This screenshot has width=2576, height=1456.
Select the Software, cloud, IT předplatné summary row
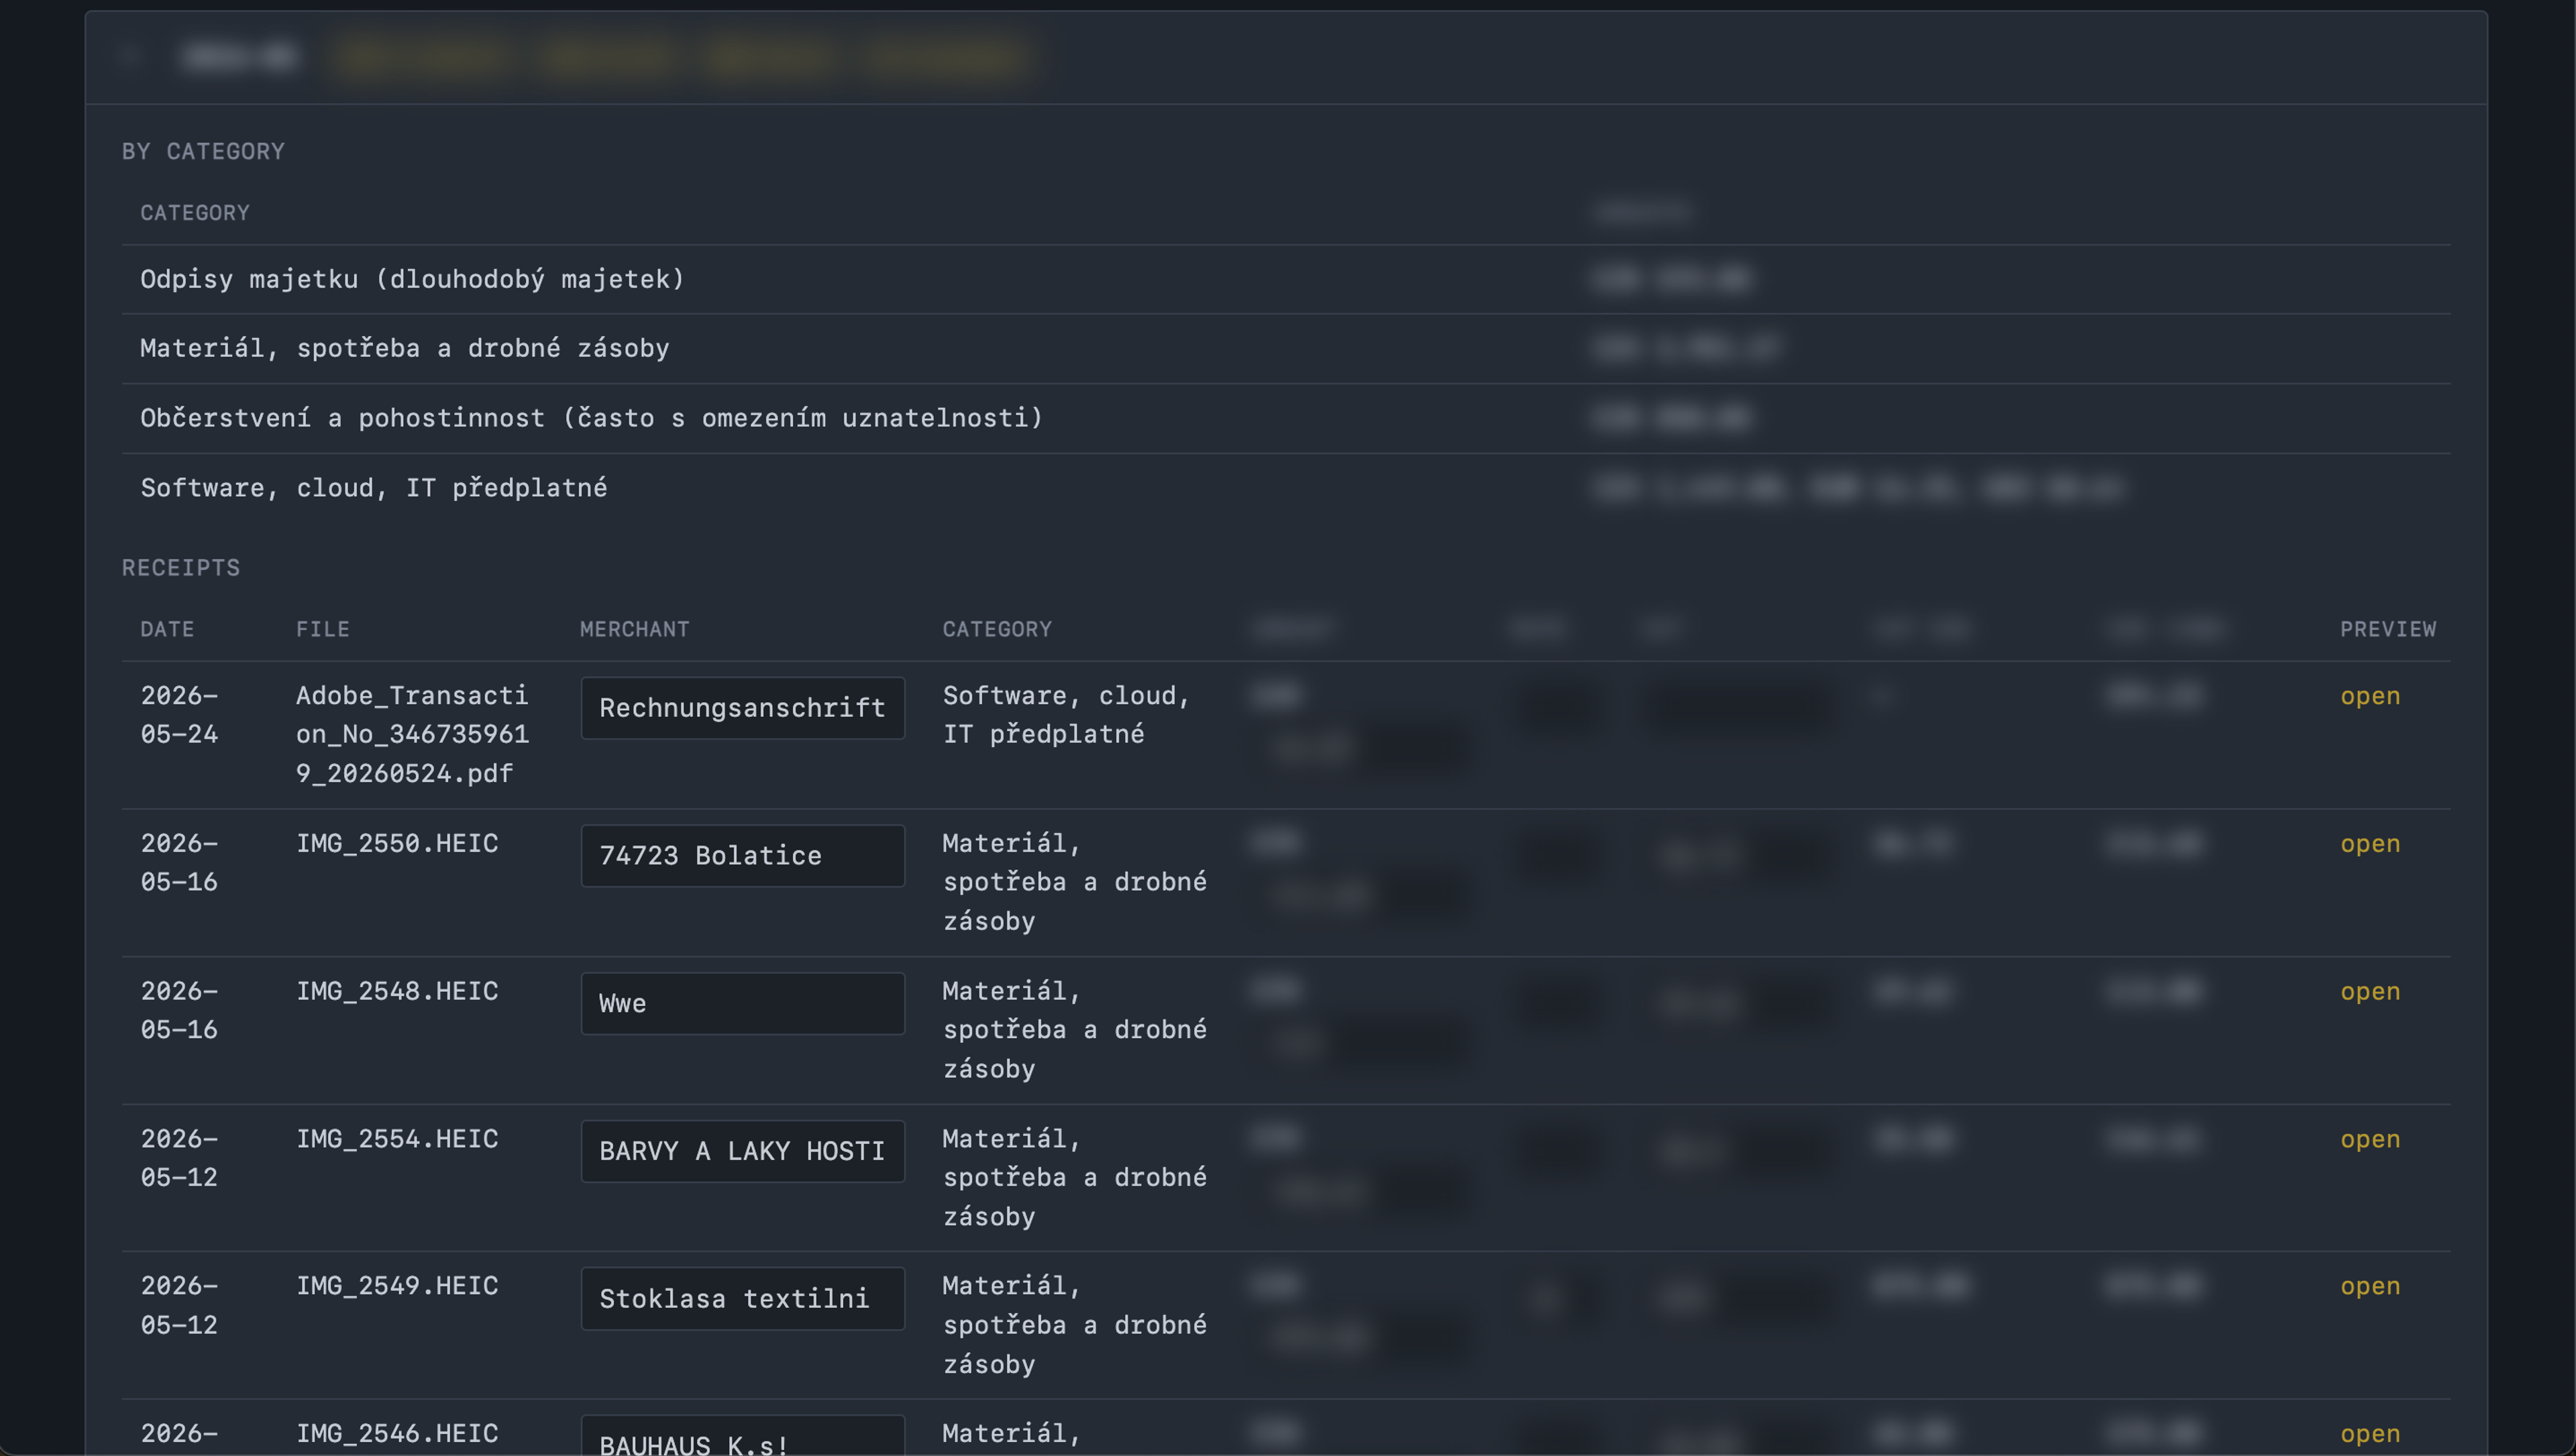[x=1286, y=488]
